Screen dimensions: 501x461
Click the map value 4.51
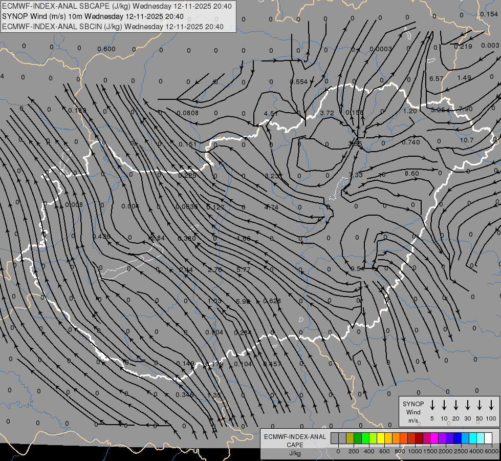point(271,114)
